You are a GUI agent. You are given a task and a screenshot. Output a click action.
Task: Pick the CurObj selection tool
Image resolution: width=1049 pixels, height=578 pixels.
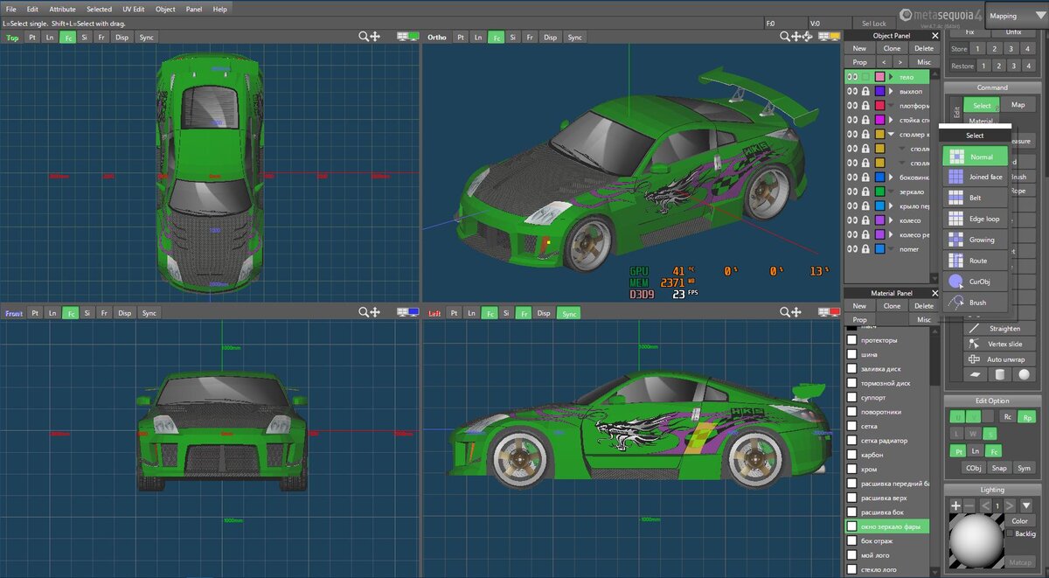point(975,282)
